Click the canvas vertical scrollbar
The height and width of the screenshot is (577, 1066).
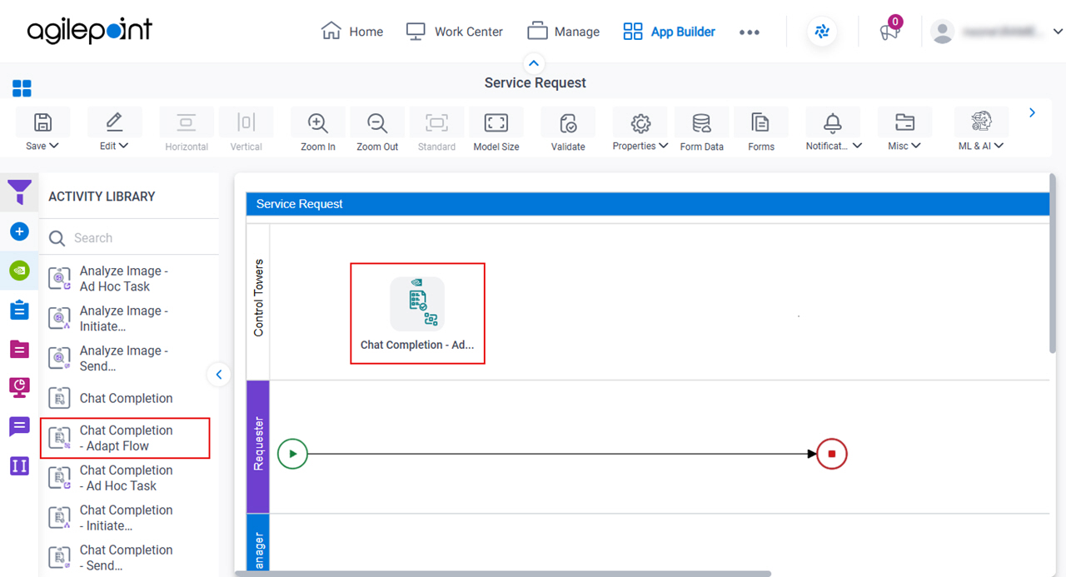1053,265
